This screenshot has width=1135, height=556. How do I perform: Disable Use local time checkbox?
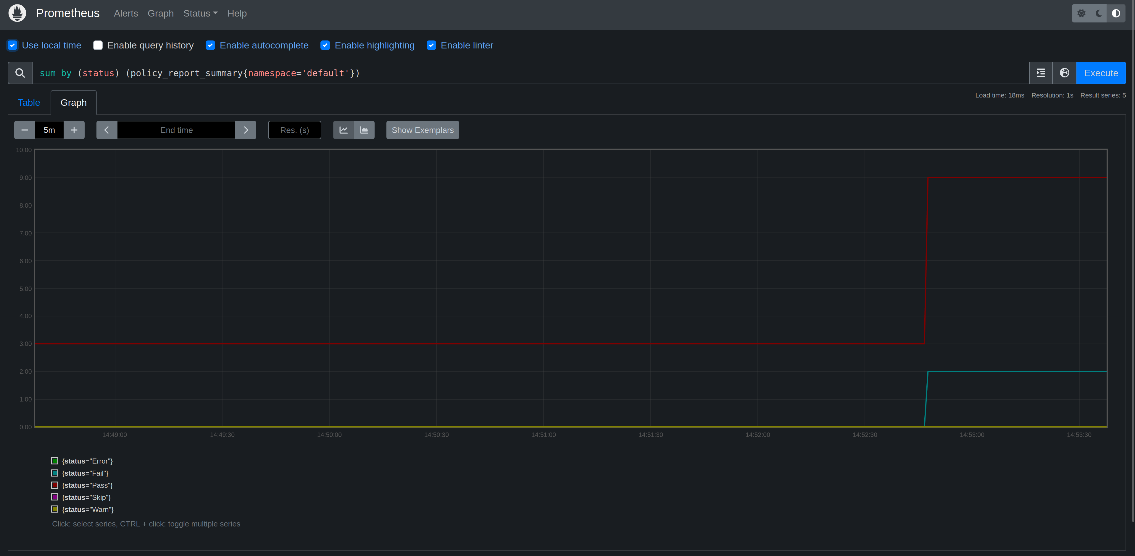(12, 45)
